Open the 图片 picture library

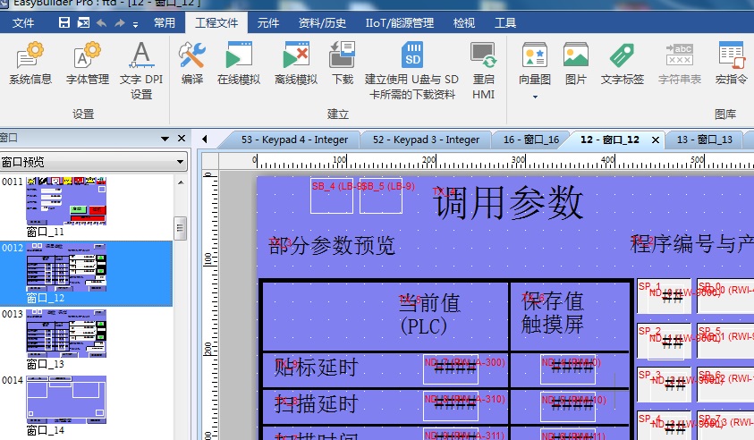click(x=575, y=63)
